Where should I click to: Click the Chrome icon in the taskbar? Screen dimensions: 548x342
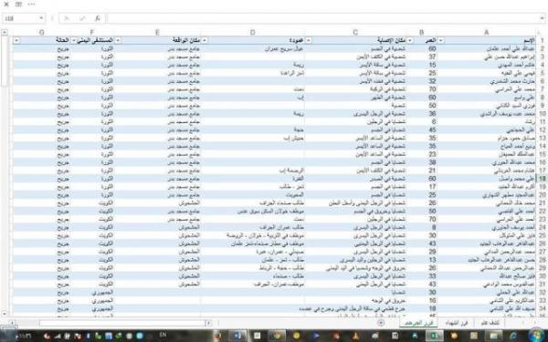coord(278,336)
